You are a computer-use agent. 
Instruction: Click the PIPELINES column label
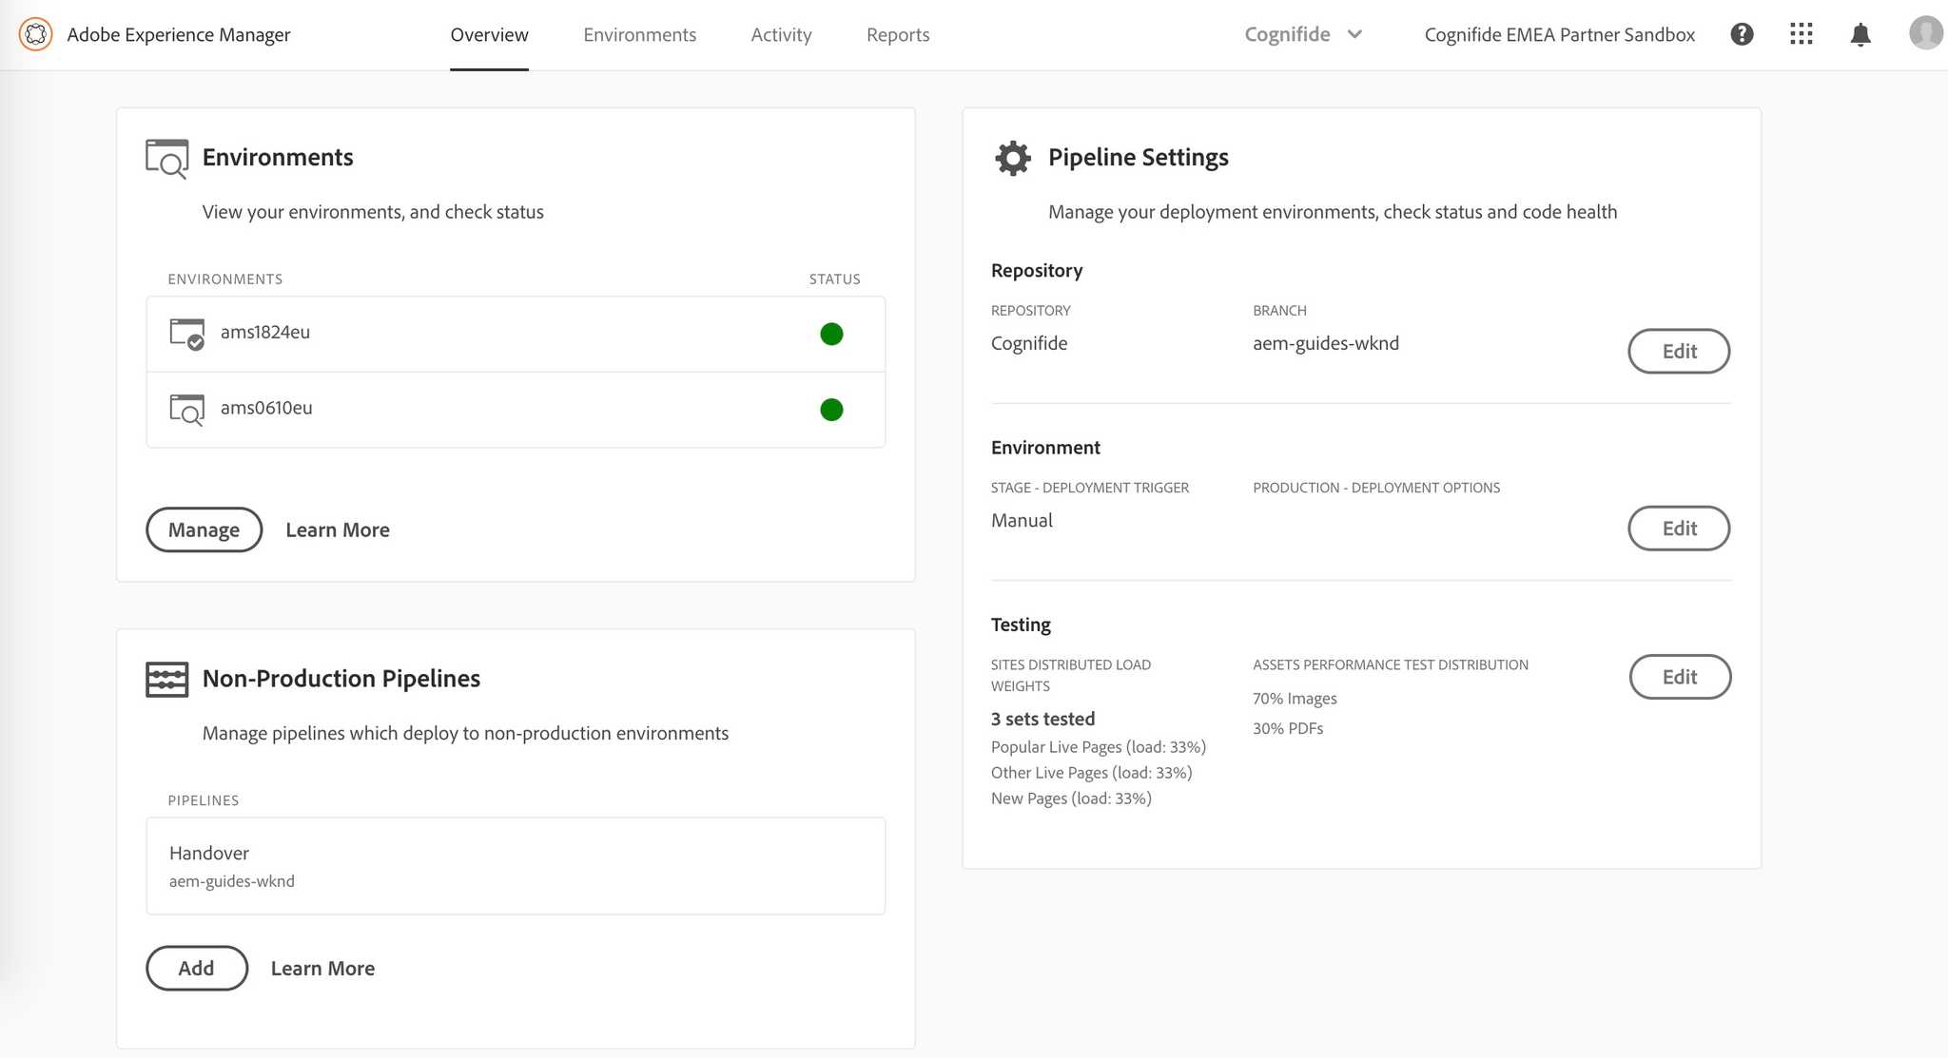coord(204,800)
